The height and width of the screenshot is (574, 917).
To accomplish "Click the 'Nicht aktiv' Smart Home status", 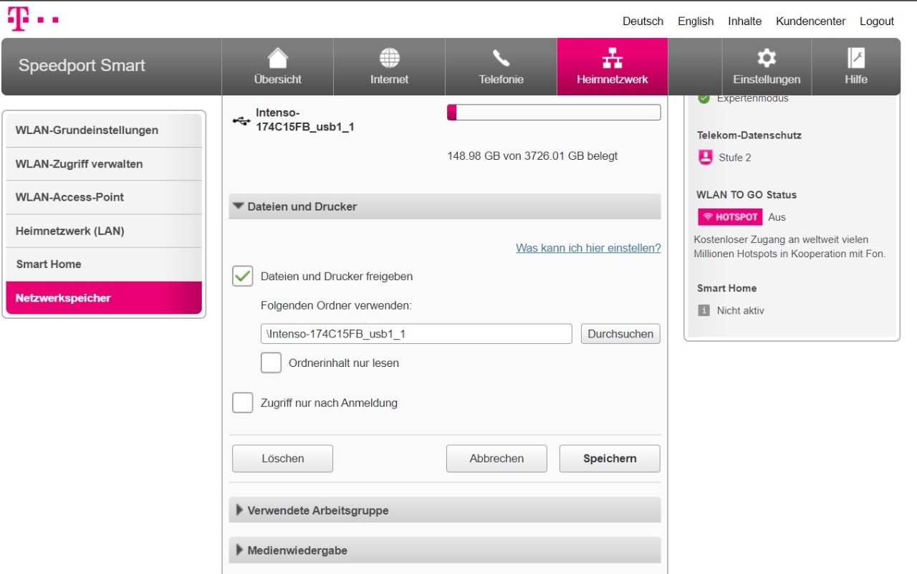I will tap(741, 310).
